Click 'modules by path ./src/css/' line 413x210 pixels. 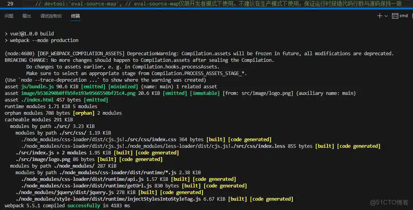[63, 133]
